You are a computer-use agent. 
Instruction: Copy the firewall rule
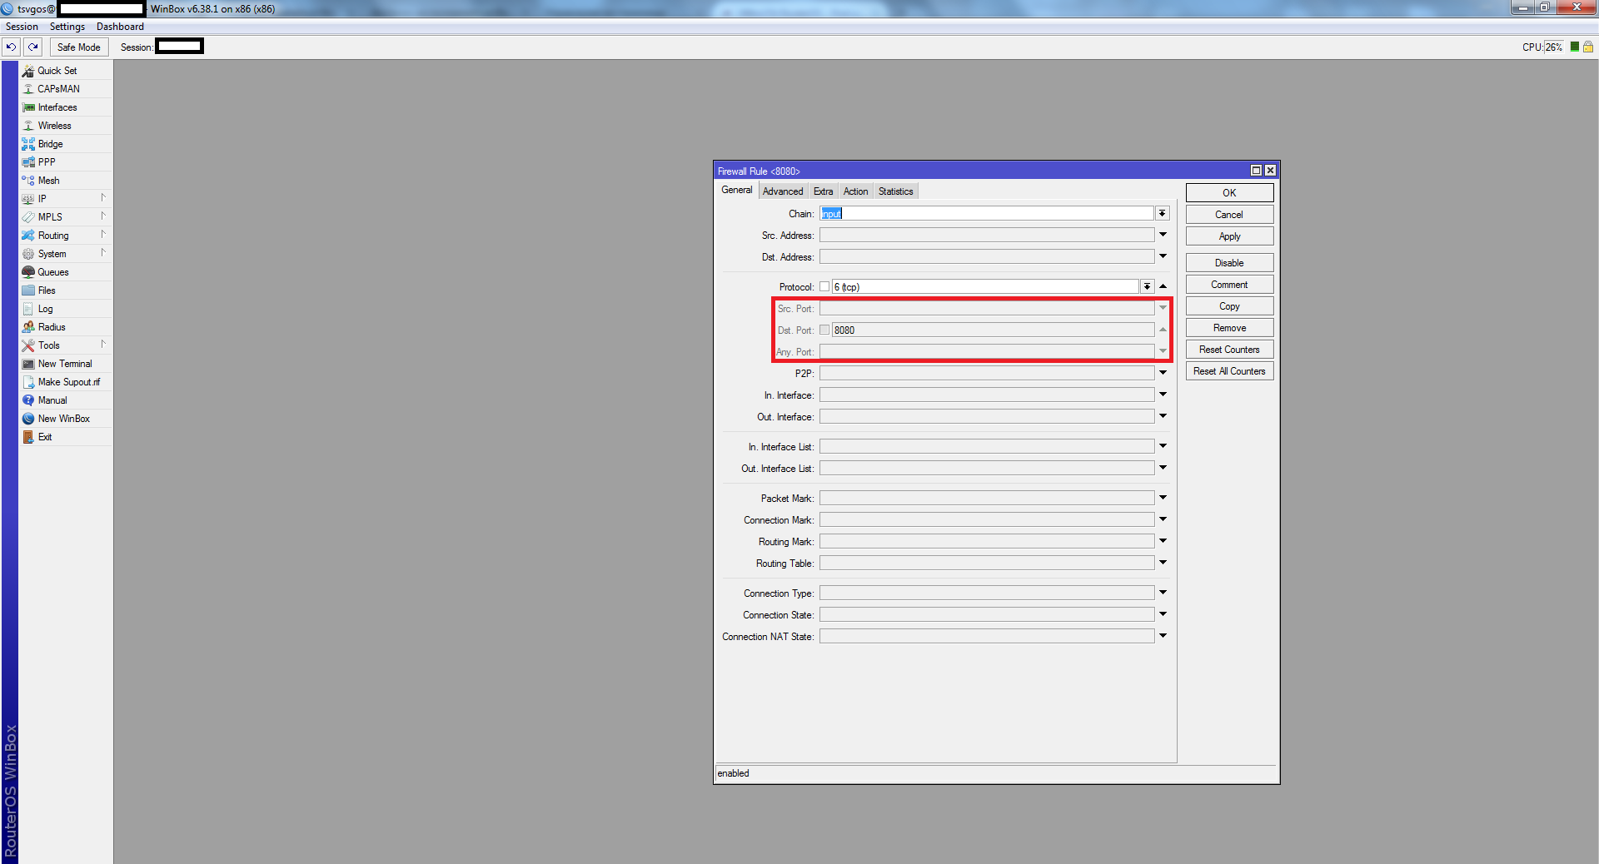(x=1229, y=306)
